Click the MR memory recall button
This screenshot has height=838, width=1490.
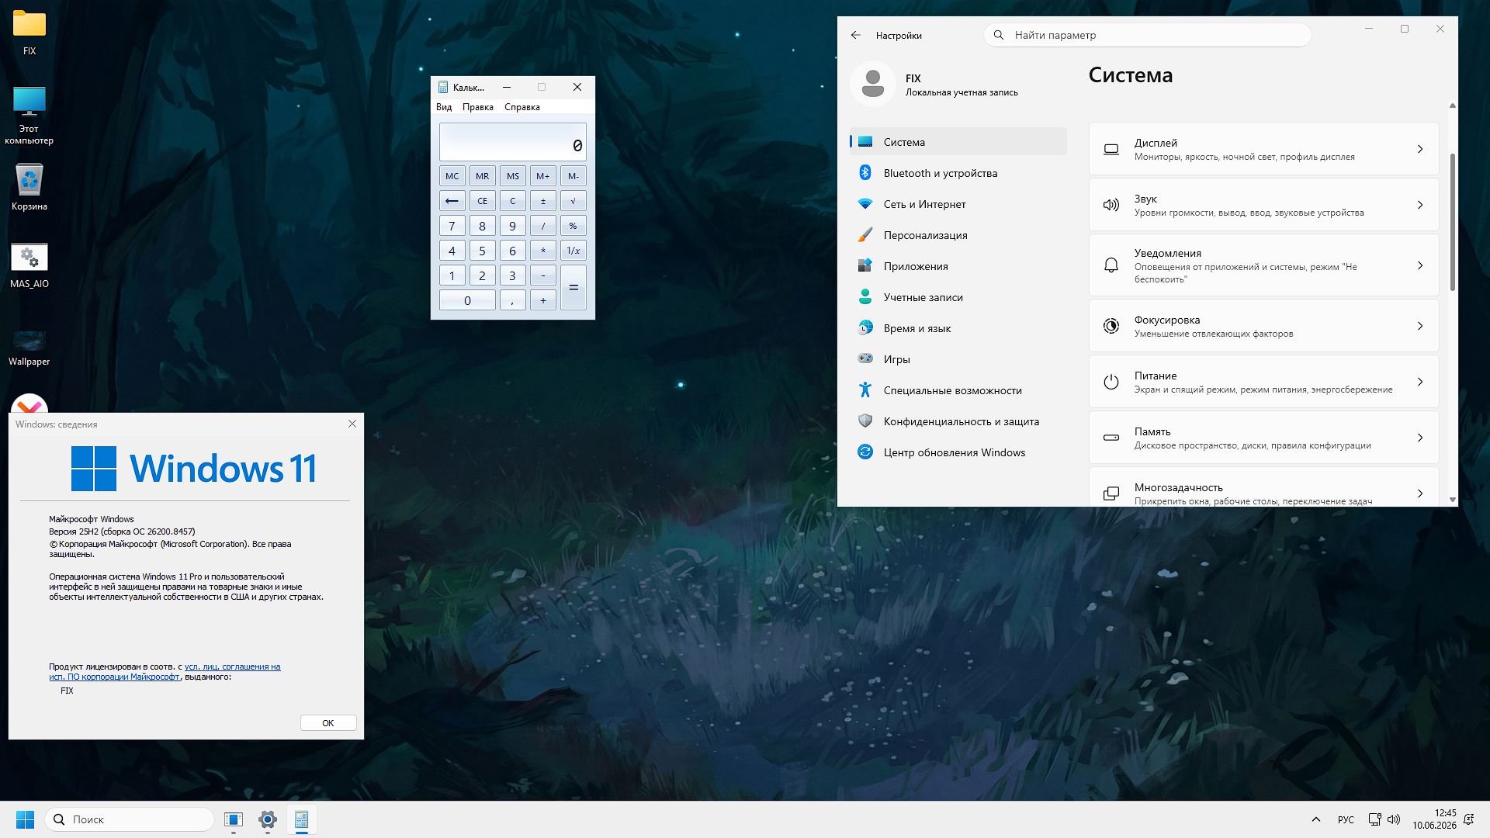click(x=482, y=176)
